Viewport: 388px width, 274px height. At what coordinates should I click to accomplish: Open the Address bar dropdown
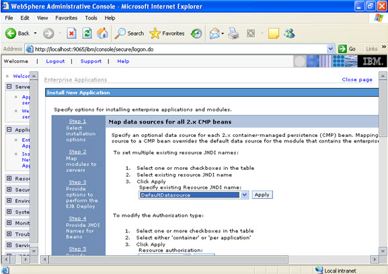330,49
